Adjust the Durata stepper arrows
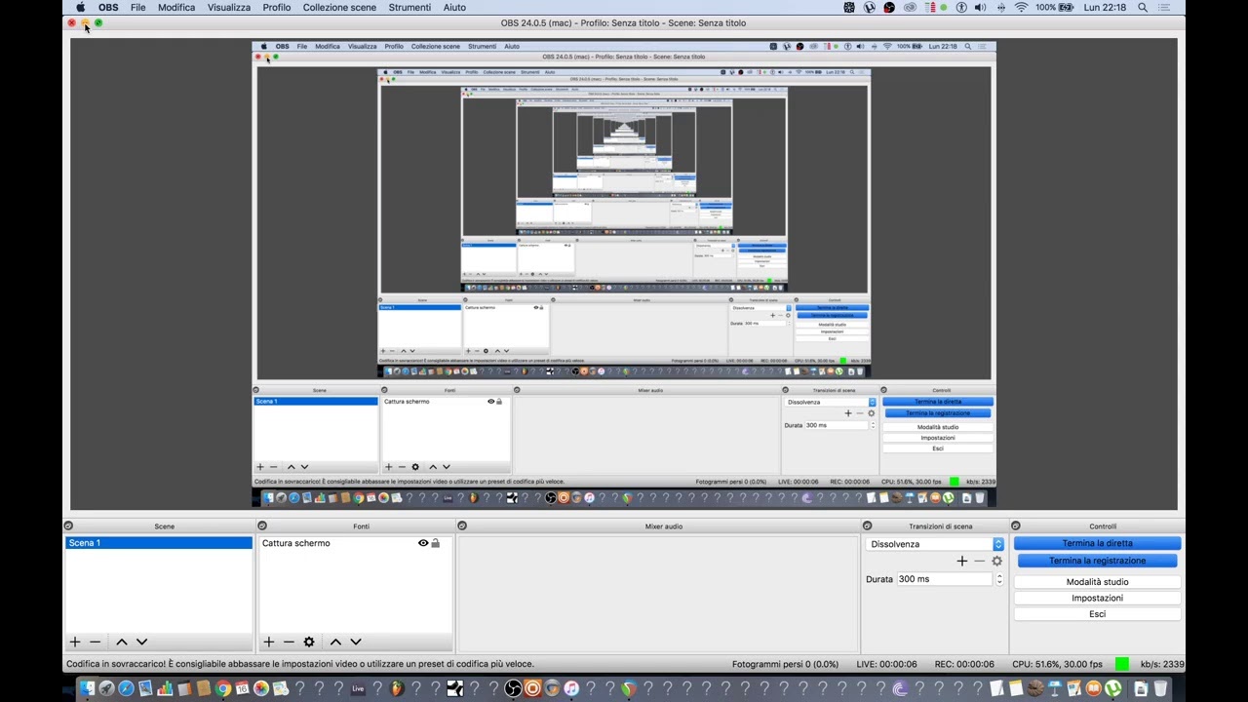 [998, 579]
